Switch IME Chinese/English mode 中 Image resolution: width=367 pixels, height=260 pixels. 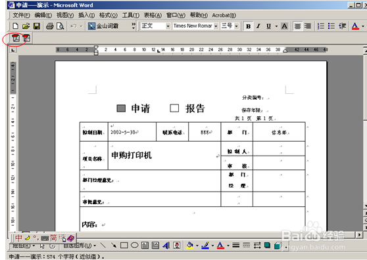(x=18, y=238)
